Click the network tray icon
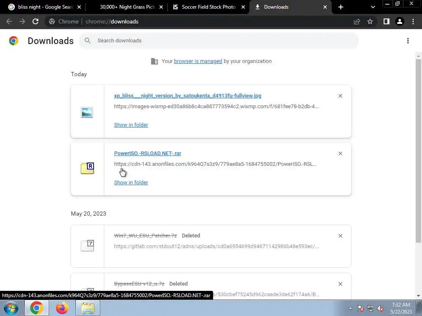Image resolution: width=422 pixels, height=316 pixels. click(x=370, y=308)
